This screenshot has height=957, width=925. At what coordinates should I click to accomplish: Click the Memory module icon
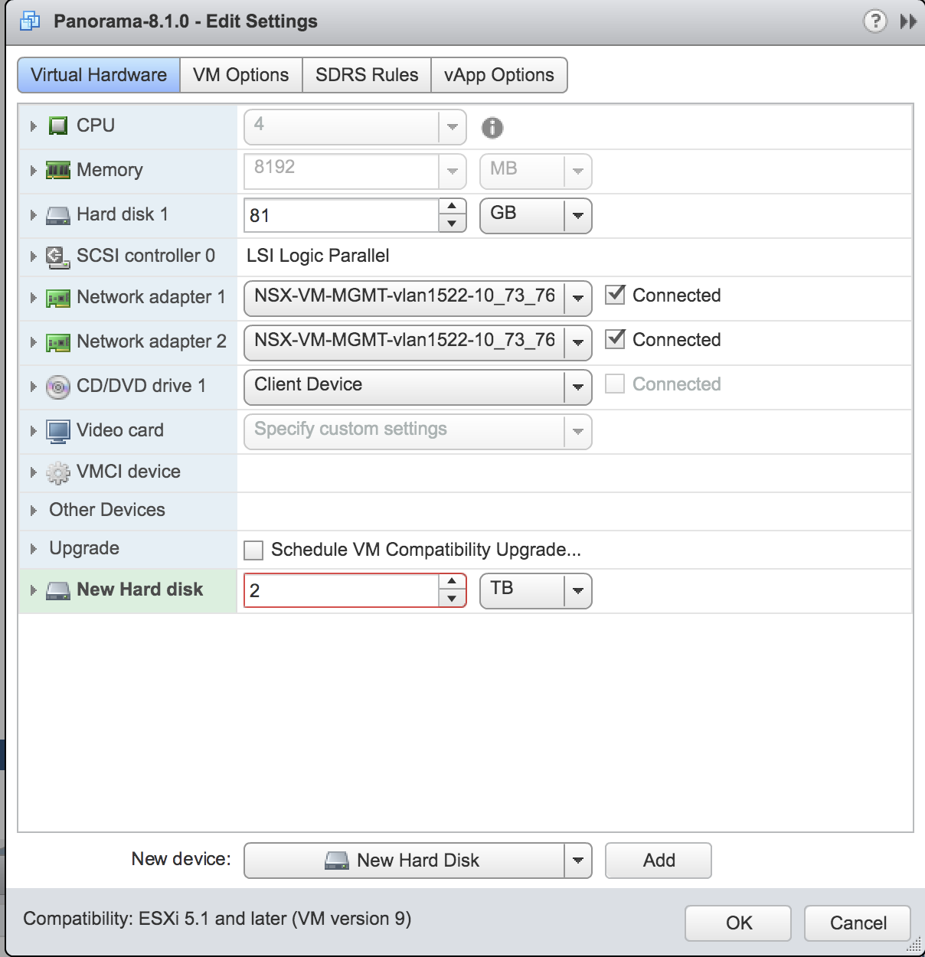[x=58, y=170]
